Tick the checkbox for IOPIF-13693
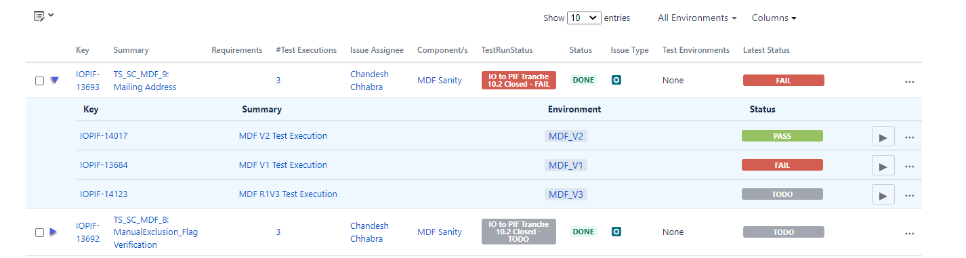The image size is (966, 258). coord(39,81)
